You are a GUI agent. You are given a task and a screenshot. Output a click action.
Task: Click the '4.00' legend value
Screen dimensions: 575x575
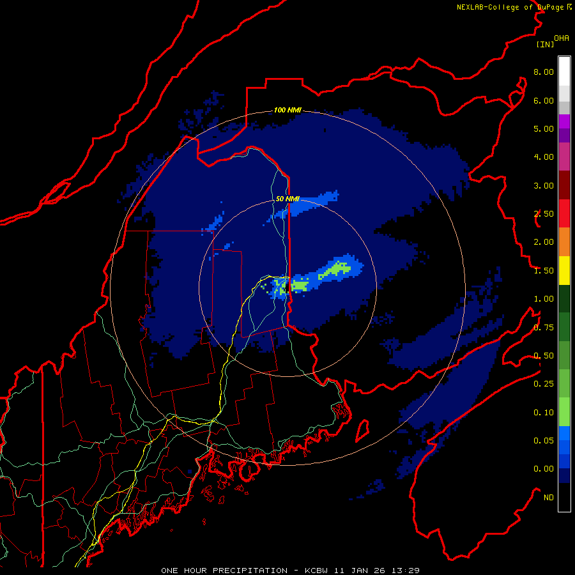click(544, 157)
